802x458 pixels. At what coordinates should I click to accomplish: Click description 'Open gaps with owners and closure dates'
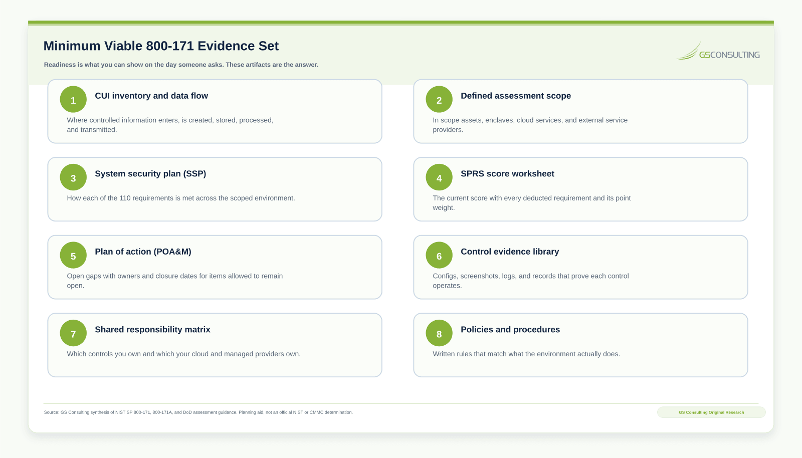pyautogui.click(x=175, y=281)
